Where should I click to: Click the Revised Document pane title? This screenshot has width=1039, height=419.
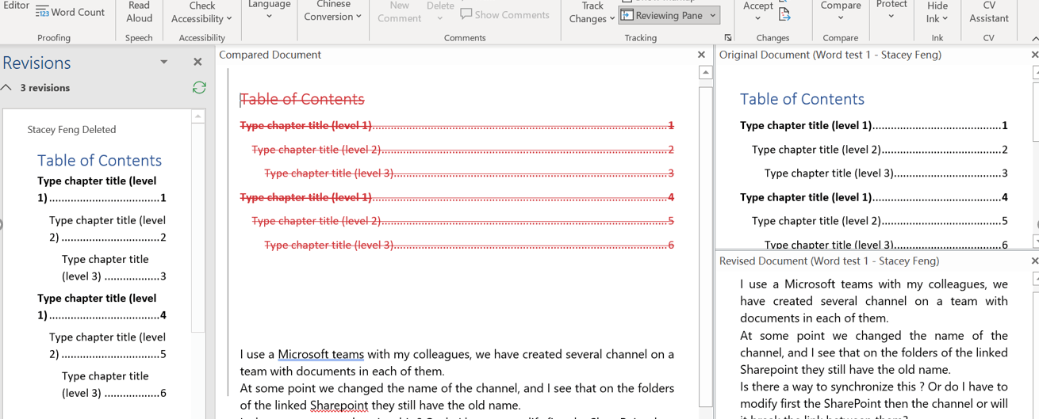tap(829, 261)
